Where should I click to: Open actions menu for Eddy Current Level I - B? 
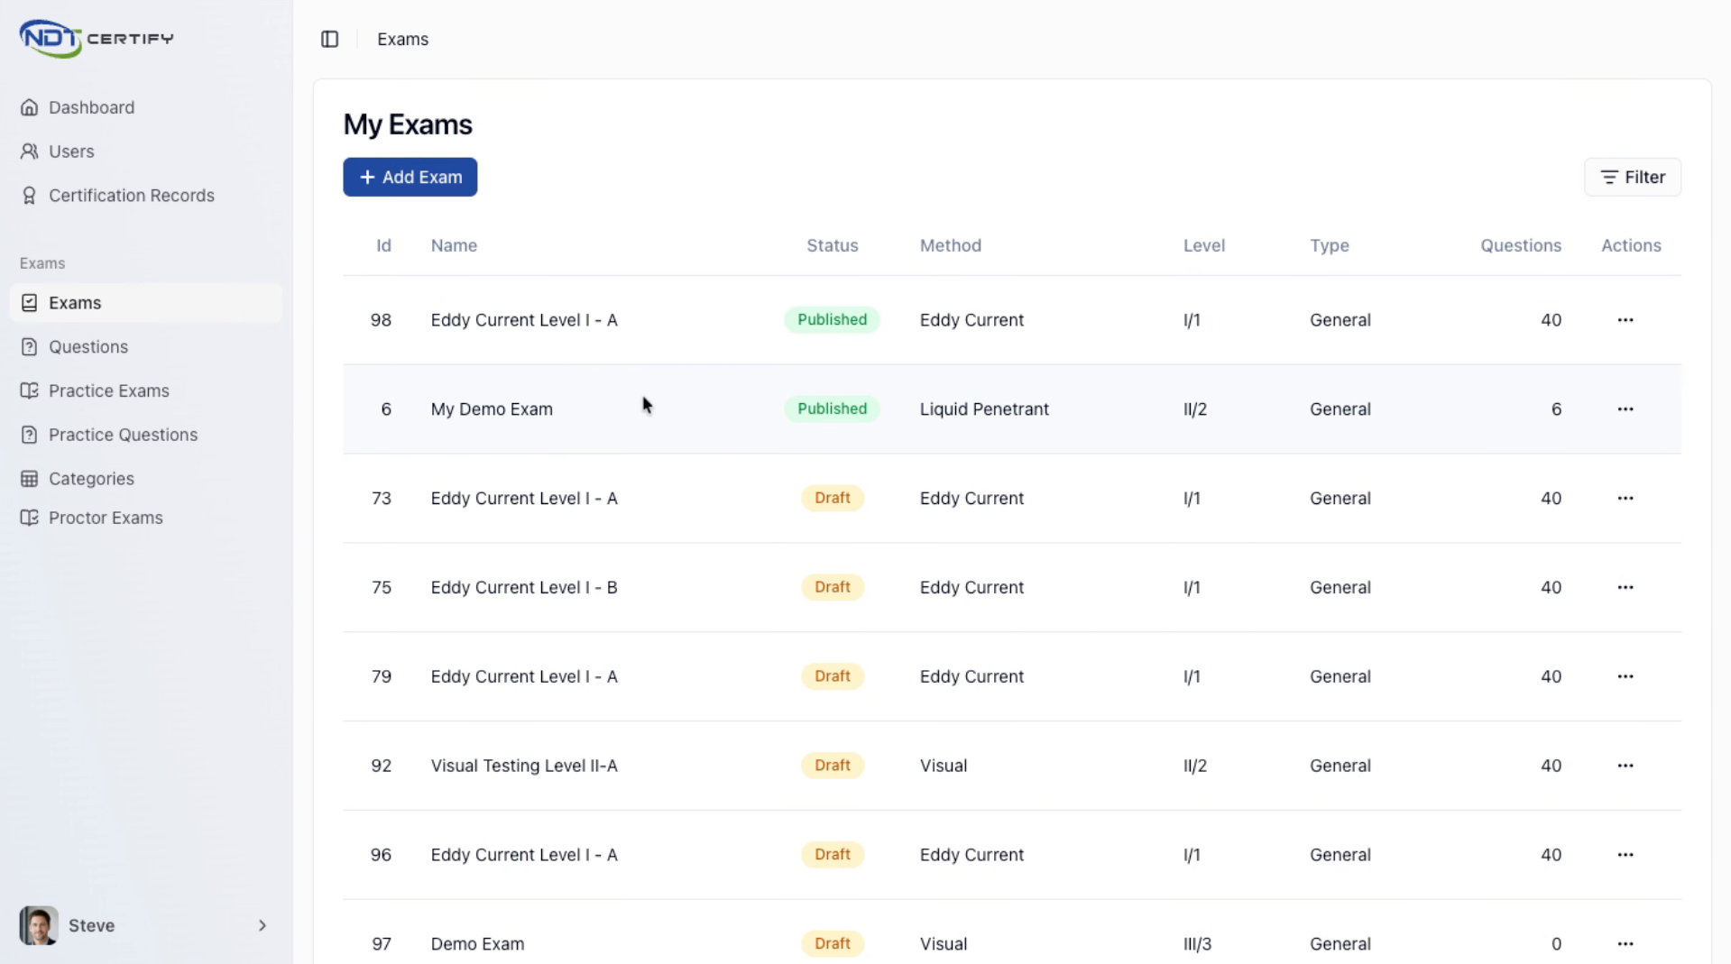point(1625,587)
